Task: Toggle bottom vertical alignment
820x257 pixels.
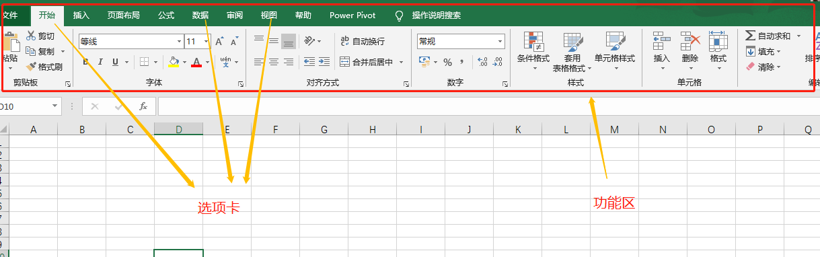Action: [x=289, y=42]
